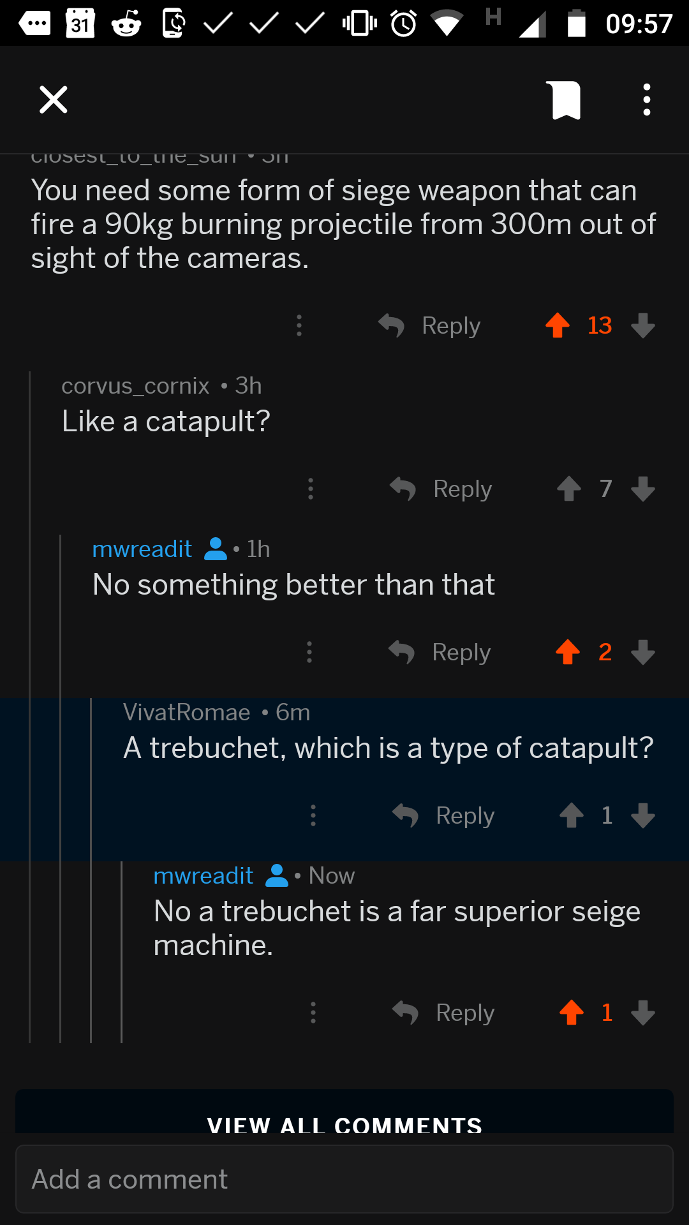Upvote the catapult comment by corvus_cornix
The height and width of the screenshot is (1225, 689).
(x=570, y=489)
